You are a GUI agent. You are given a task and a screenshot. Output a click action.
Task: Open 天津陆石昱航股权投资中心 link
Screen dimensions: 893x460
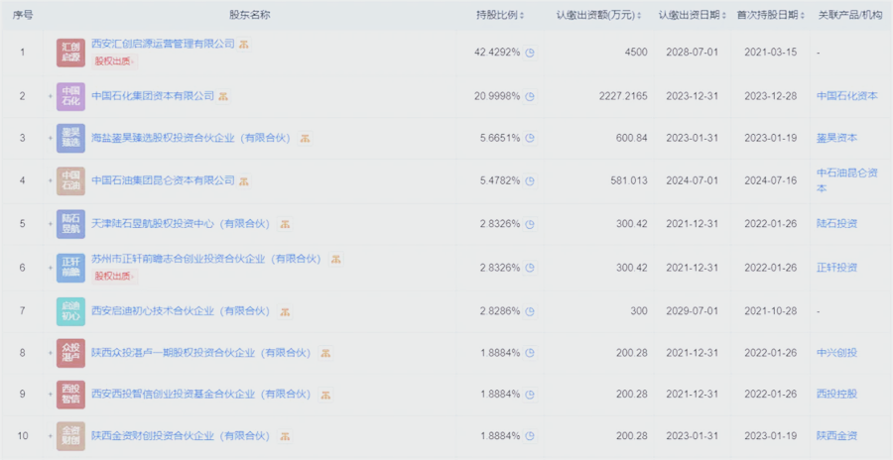tap(181, 224)
